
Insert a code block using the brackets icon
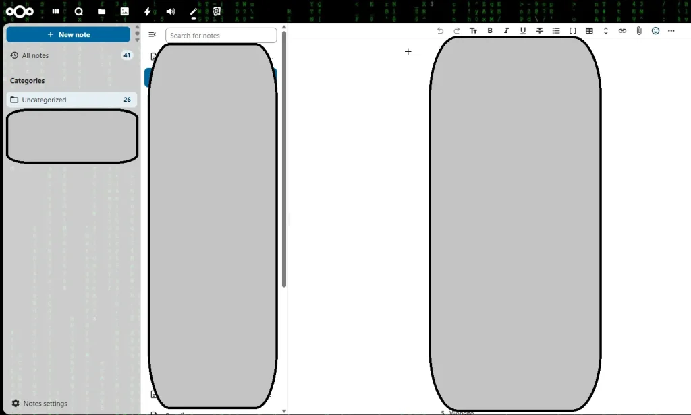[x=573, y=31]
